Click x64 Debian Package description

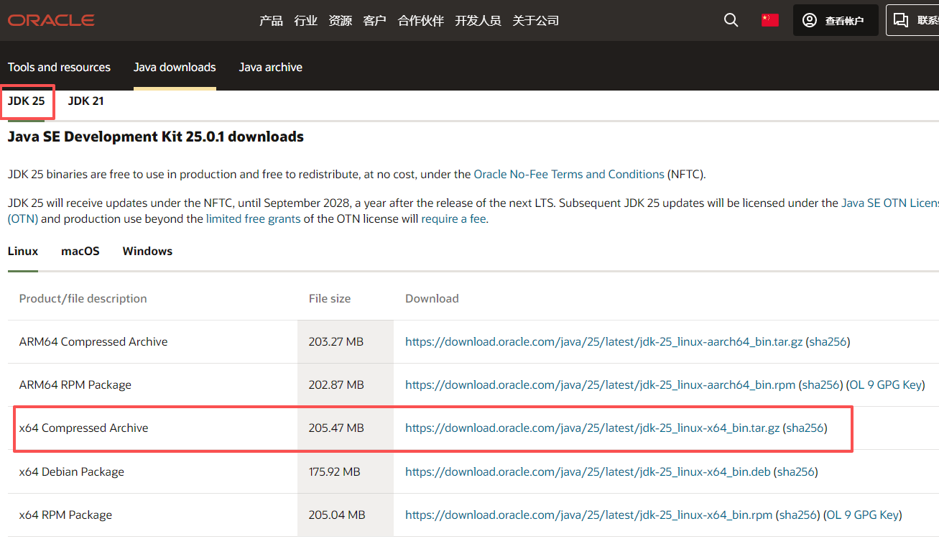click(x=72, y=472)
